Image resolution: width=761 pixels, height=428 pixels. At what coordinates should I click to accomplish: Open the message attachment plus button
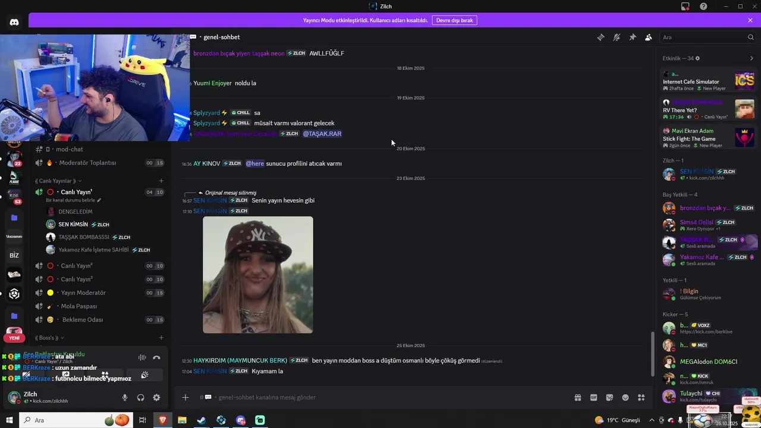tap(185, 398)
